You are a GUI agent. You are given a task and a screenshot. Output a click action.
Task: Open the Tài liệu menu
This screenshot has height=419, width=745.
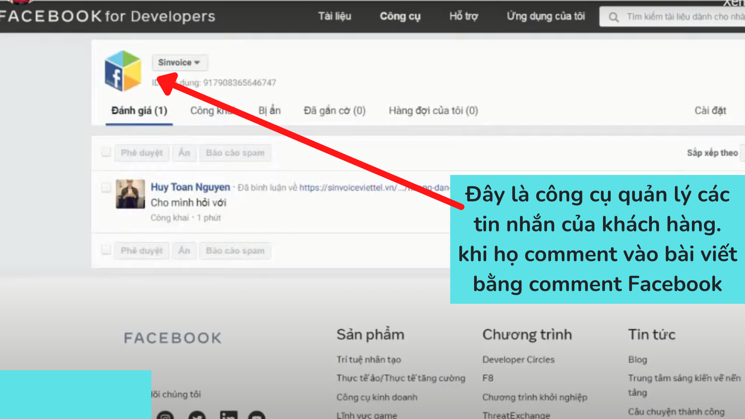334,16
